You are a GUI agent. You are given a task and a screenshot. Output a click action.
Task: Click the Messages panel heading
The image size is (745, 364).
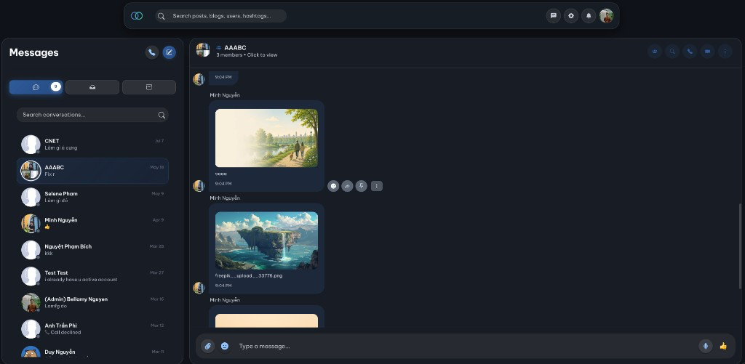tap(33, 53)
